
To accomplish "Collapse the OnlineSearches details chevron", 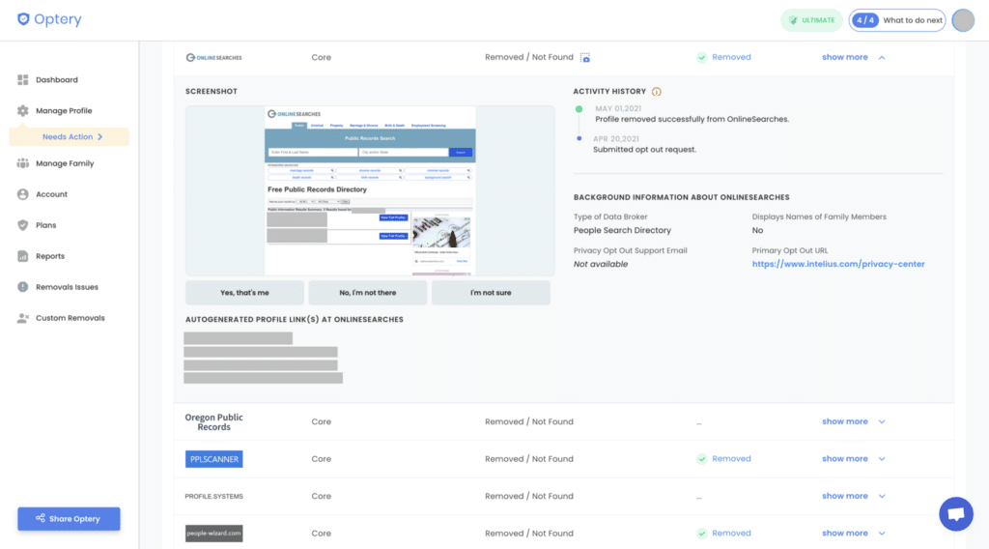I will (882, 57).
